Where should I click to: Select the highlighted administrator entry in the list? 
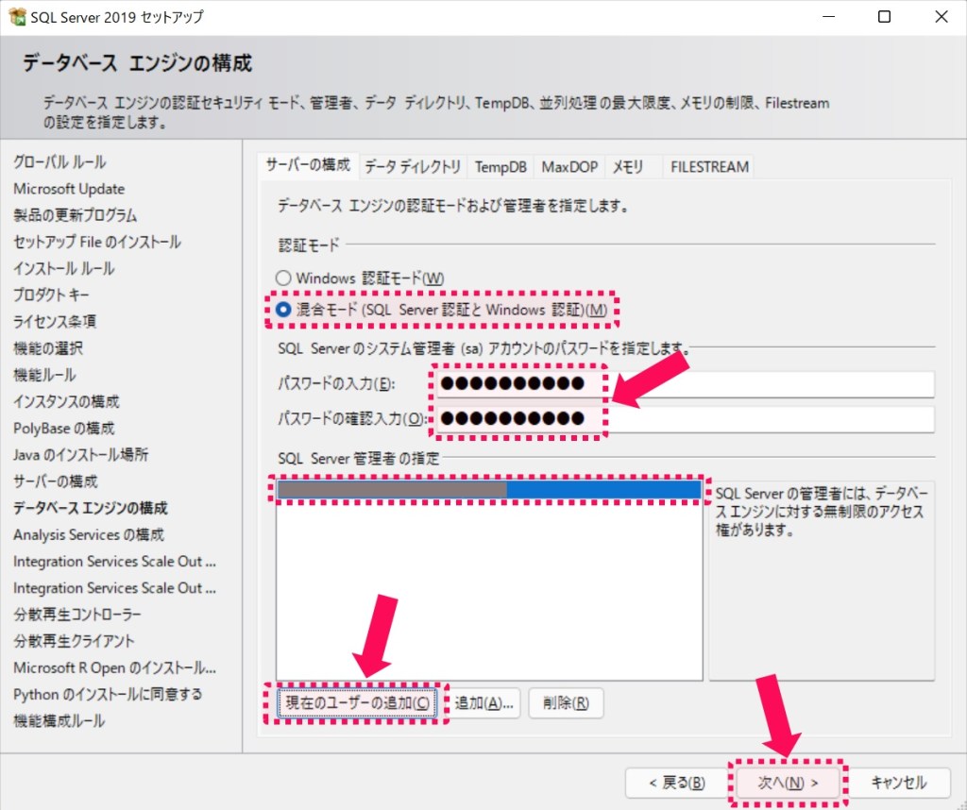[x=489, y=490]
